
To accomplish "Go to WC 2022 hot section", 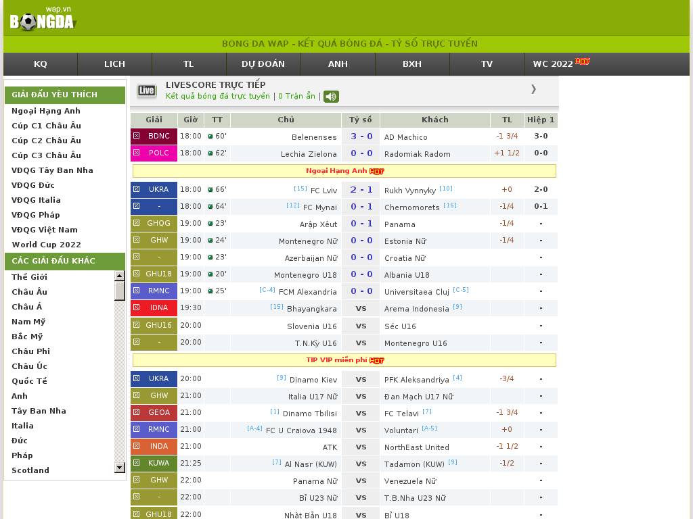I will coord(560,64).
